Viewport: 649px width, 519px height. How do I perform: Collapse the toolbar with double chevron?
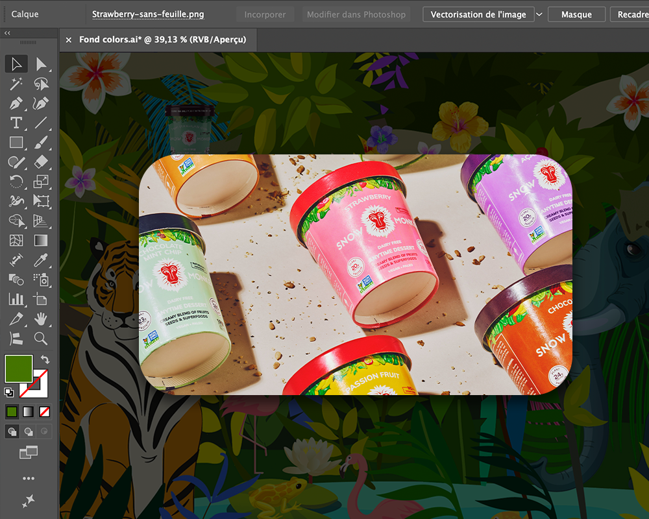coord(7,33)
